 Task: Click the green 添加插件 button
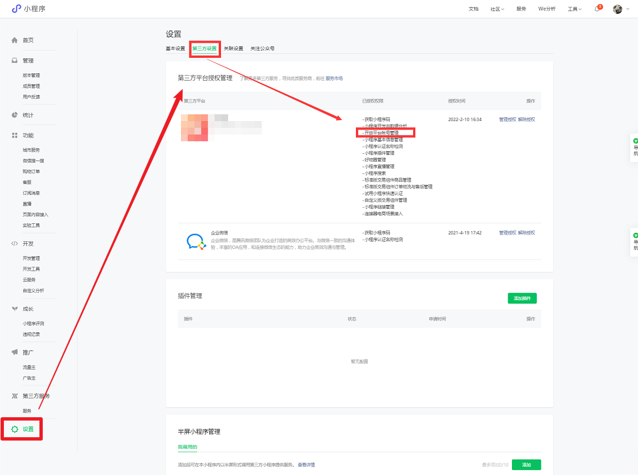coord(522,298)
